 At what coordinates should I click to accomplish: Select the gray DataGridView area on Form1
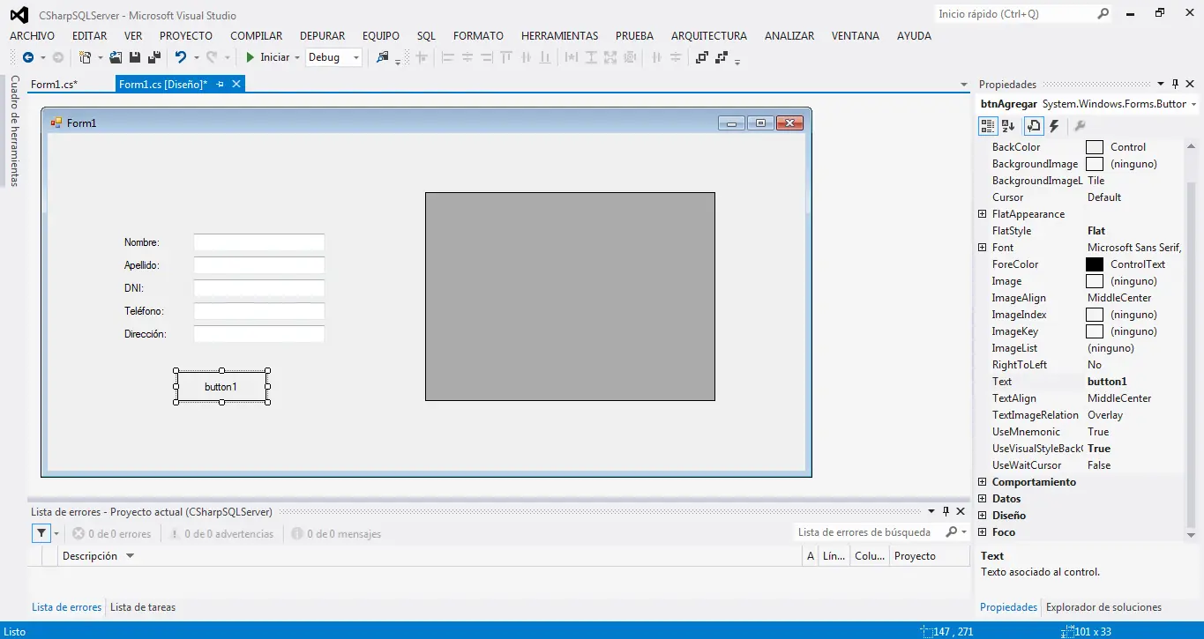[x=570, y=296]
